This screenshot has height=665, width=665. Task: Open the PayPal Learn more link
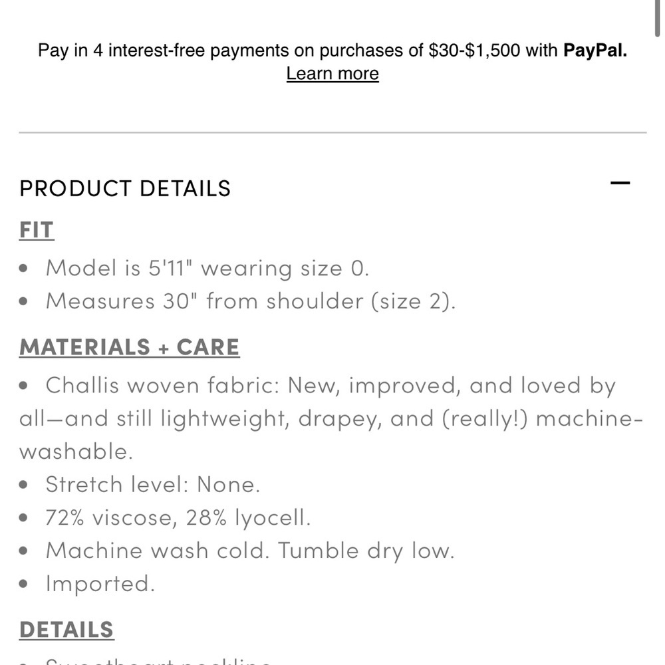[x=332, y=73]
